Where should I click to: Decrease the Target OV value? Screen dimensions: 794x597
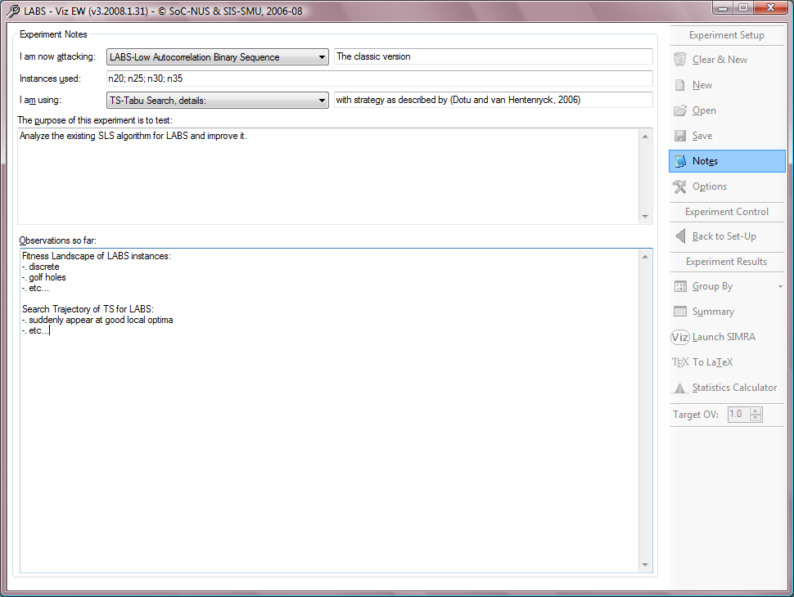(756, 417)
